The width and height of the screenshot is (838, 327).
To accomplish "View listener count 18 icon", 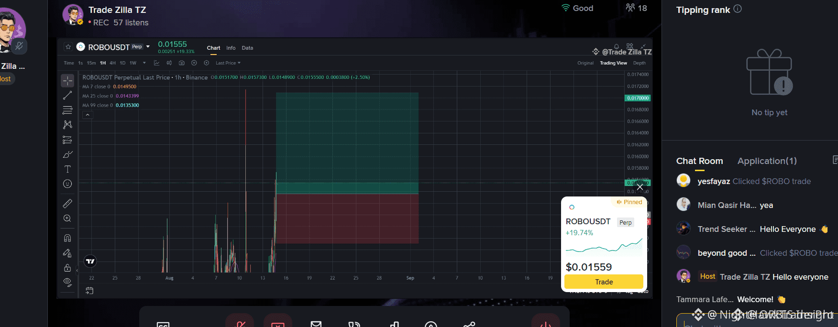I will [x=630, y=8].
